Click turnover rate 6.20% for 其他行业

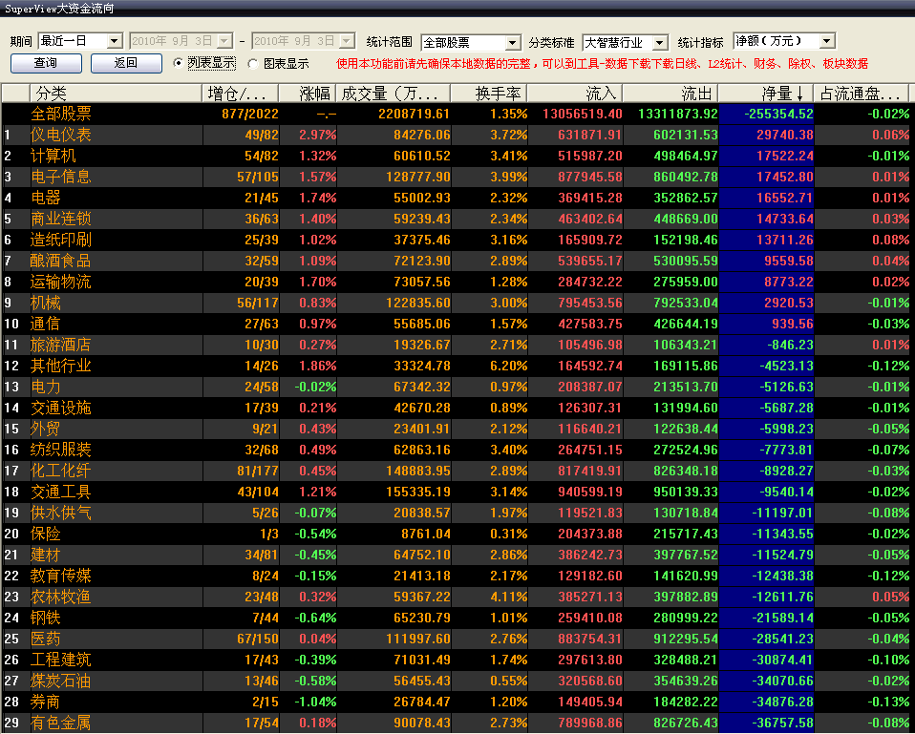(509, 367)
